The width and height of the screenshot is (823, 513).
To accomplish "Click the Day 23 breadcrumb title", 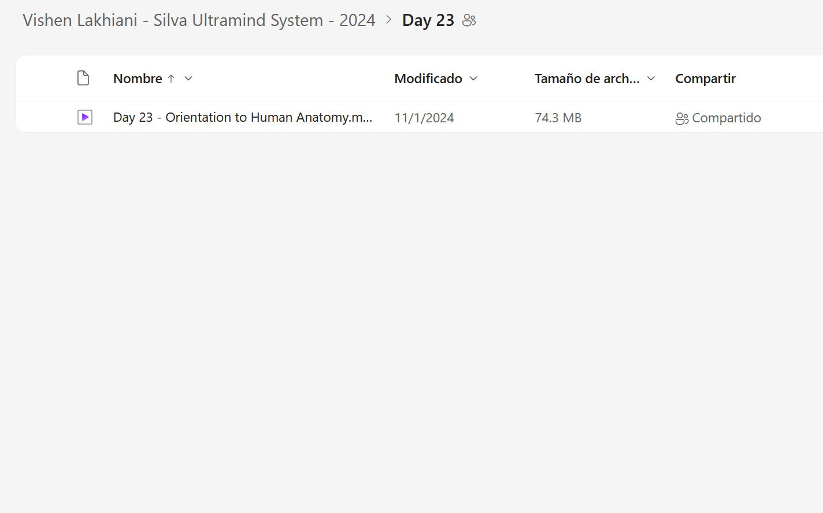I will [x=428, y=21].
